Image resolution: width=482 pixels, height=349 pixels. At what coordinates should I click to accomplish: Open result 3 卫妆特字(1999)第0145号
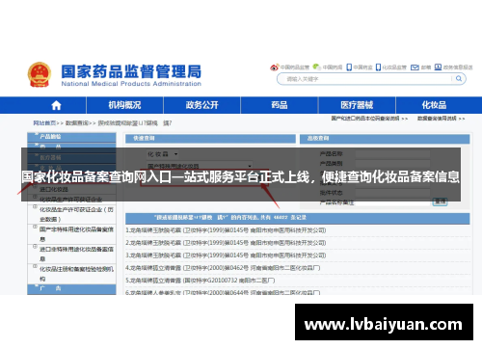tap(226, 255)
